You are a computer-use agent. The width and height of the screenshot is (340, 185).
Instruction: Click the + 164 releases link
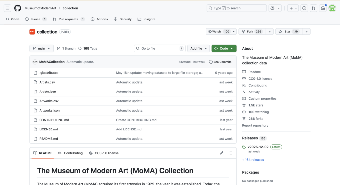[x=253, y=160]
